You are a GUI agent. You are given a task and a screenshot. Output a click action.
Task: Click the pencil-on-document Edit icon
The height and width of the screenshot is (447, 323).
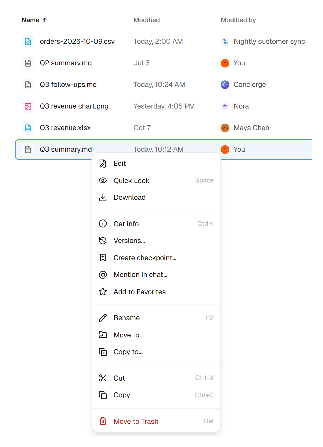click(x=103, y=164)
